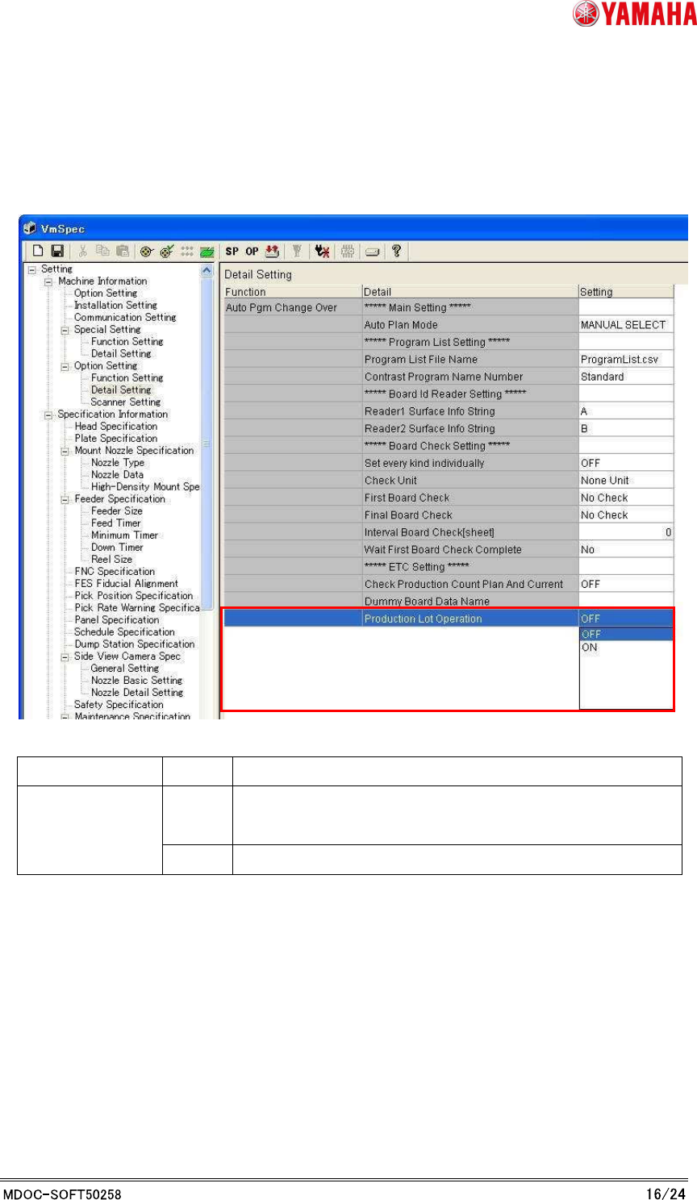Select FNC Specification in the tree

click(x=115, y=572)
